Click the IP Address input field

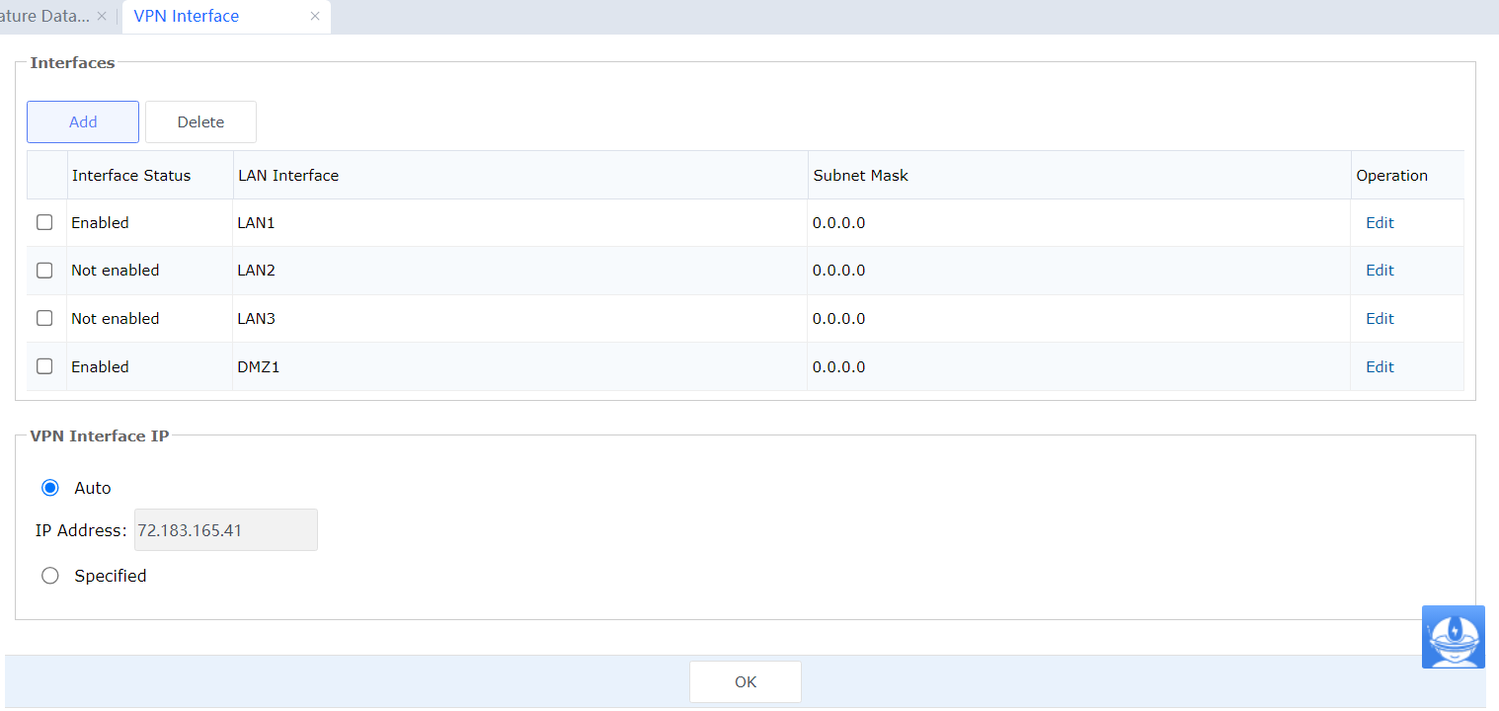click(x=226, y=530)
